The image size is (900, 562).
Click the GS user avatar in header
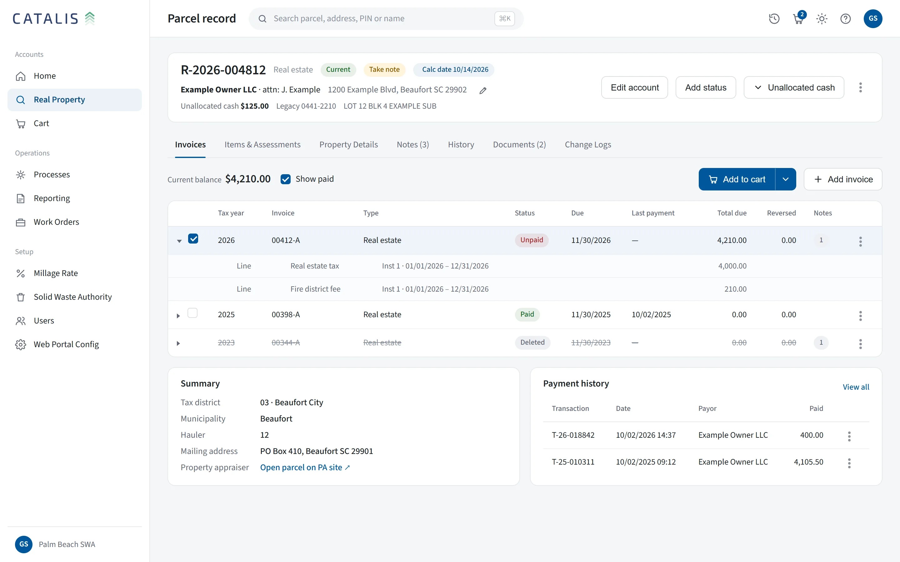point(872,19)
